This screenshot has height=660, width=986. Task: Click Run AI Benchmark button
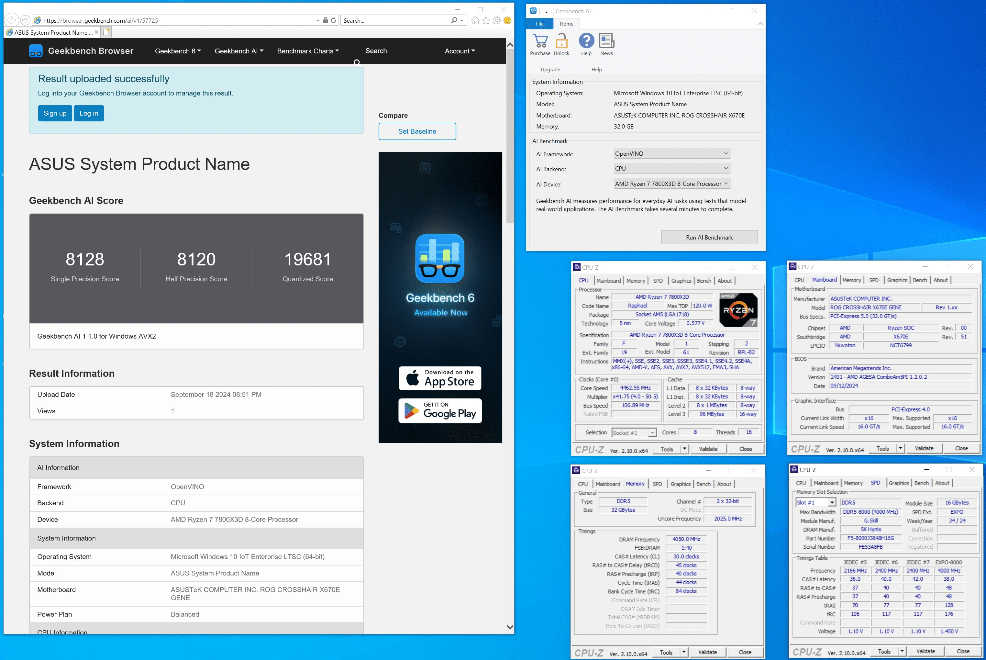click(x=709, y=237)
